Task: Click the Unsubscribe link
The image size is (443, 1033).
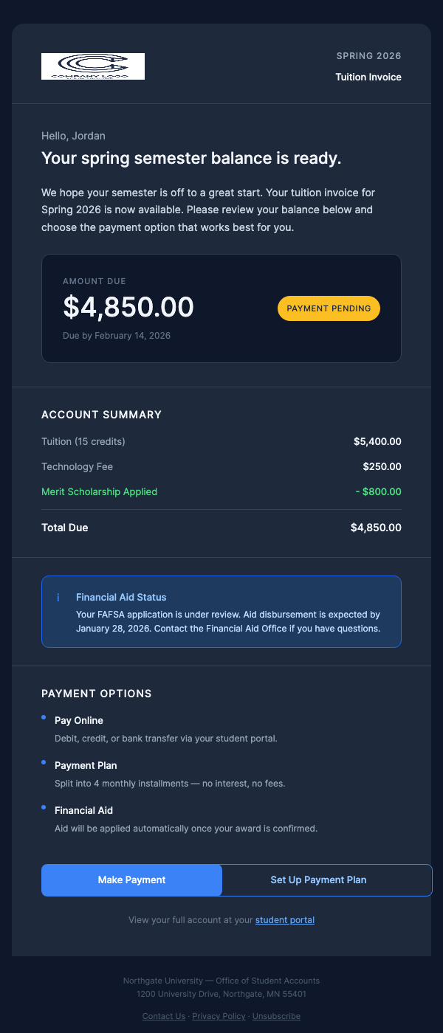Action: tap(276, 1016)
